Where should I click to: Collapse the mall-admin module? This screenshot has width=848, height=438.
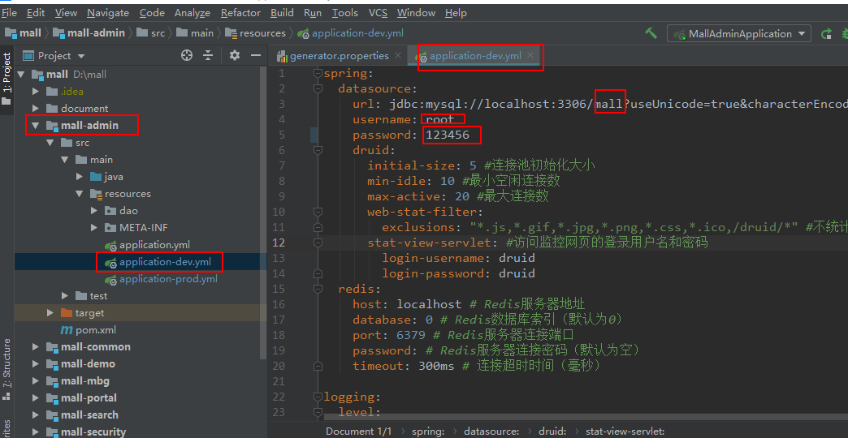click(x=36, y=126)
